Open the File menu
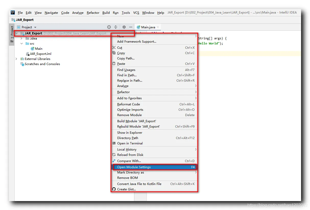Screen dimensions: 310x210 20,13
